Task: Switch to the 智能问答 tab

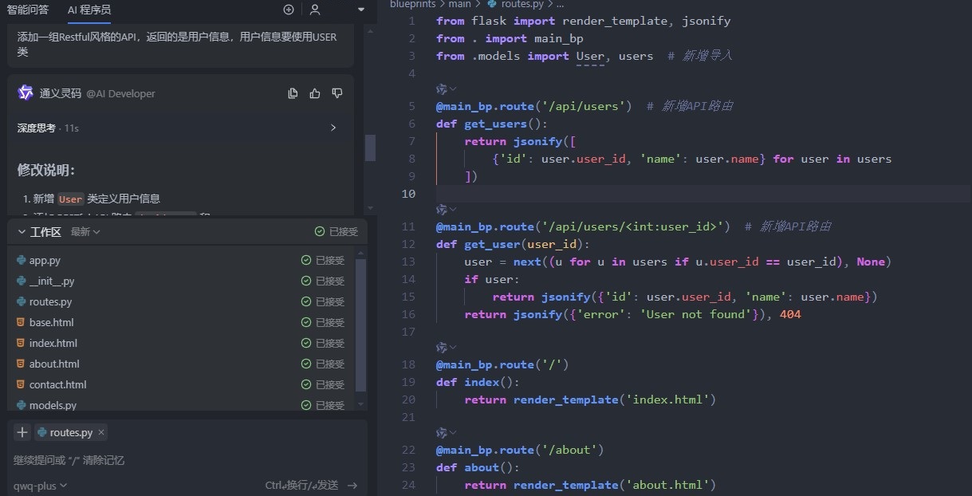Action: [x=28, y=10]
